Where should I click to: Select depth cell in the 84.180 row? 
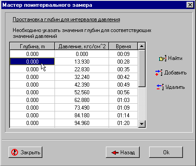click(x=32, y=115)
